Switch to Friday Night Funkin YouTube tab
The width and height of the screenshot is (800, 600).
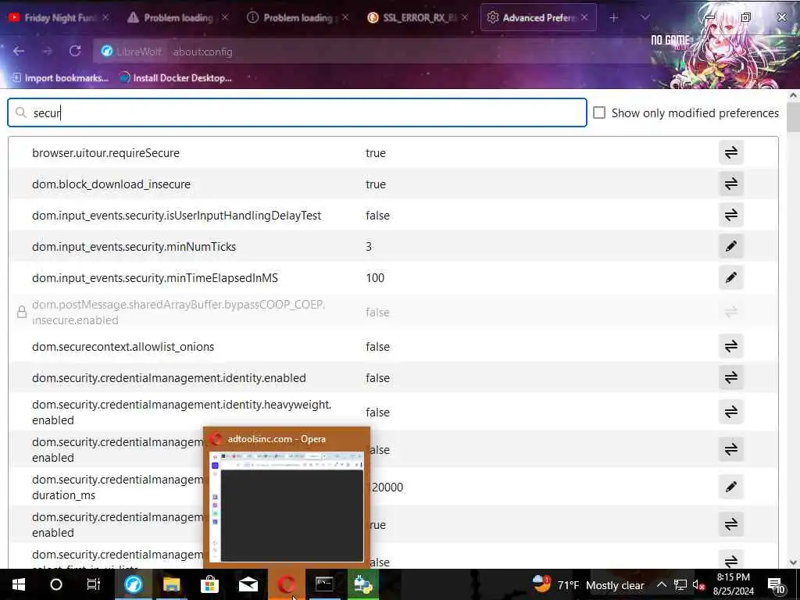tap(59, 17)
